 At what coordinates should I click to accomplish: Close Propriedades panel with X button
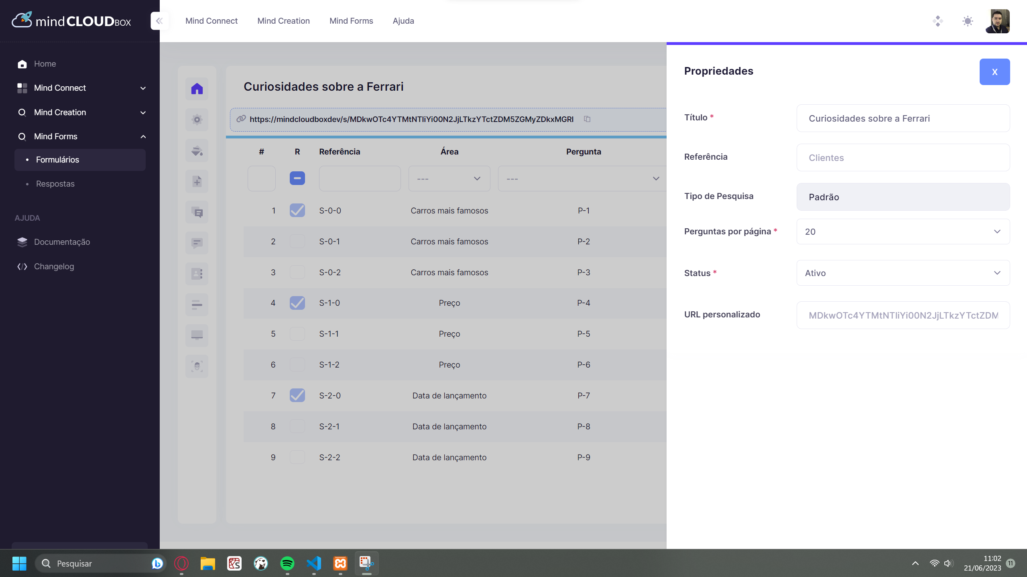coord(994,72)
